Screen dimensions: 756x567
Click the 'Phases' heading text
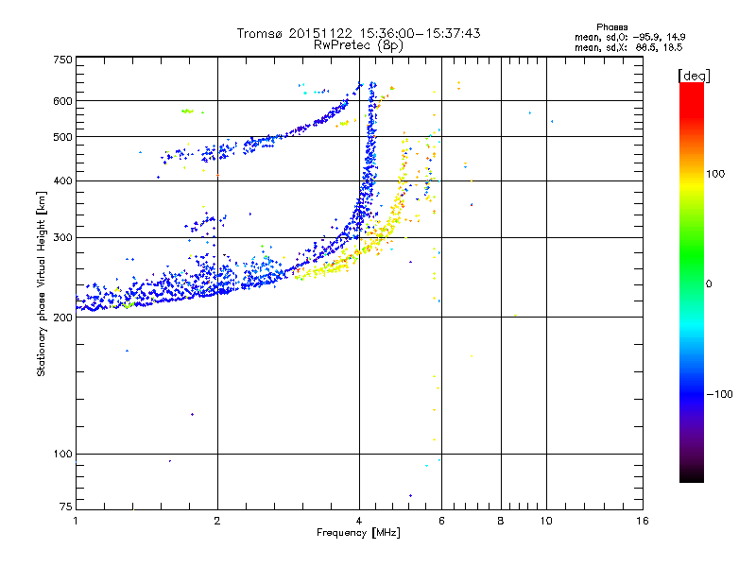[x=611, y=27]
